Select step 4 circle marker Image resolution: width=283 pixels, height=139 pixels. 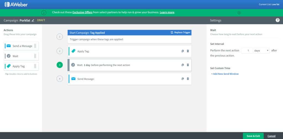[60, 79]
